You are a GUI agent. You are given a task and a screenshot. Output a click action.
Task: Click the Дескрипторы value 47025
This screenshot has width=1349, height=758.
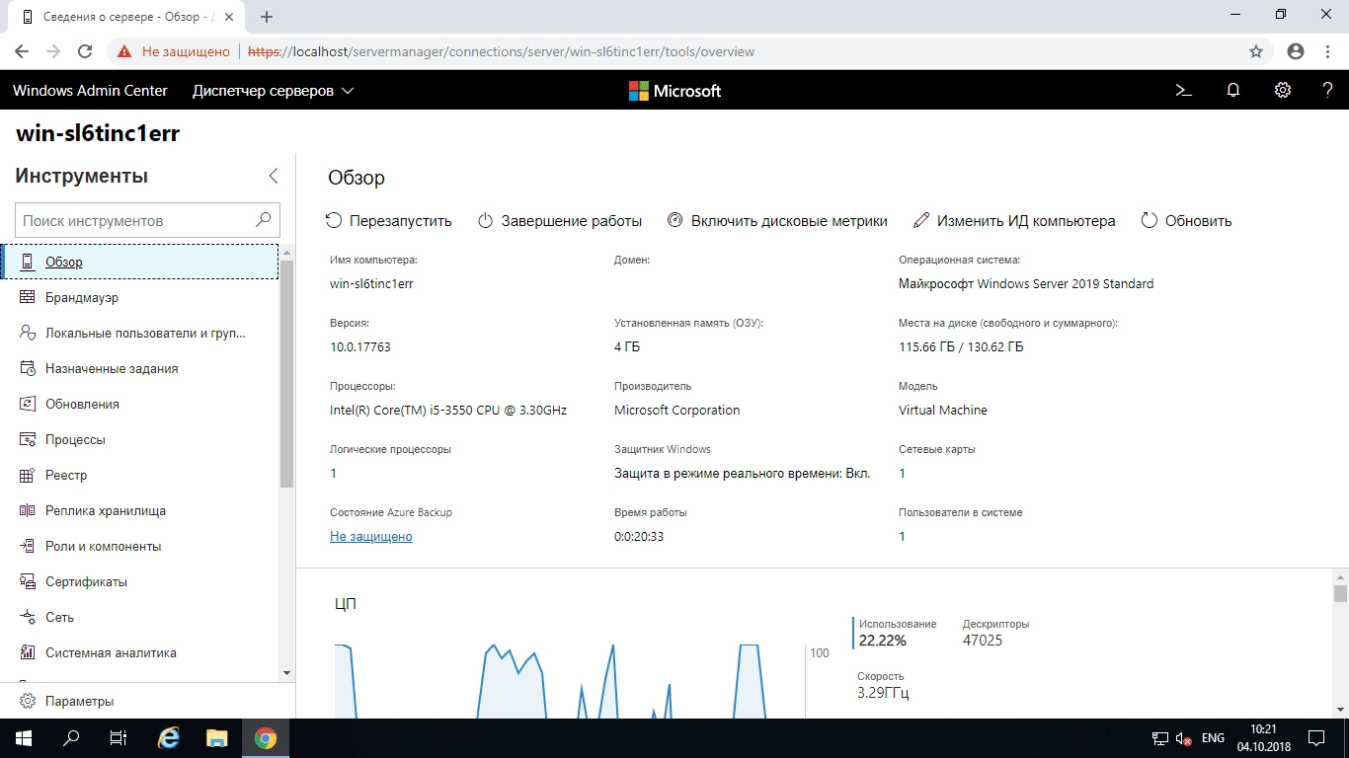tap(983, 641)
